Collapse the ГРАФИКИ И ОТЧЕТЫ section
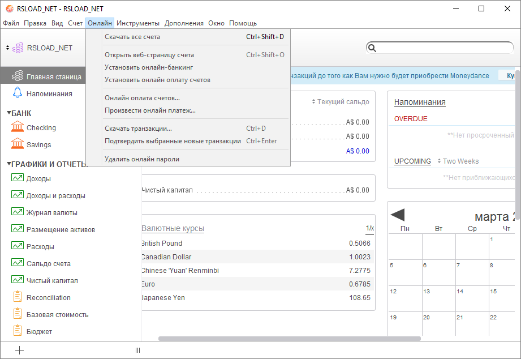The height and width of the screenshot is (359, 521). (9, 164)
